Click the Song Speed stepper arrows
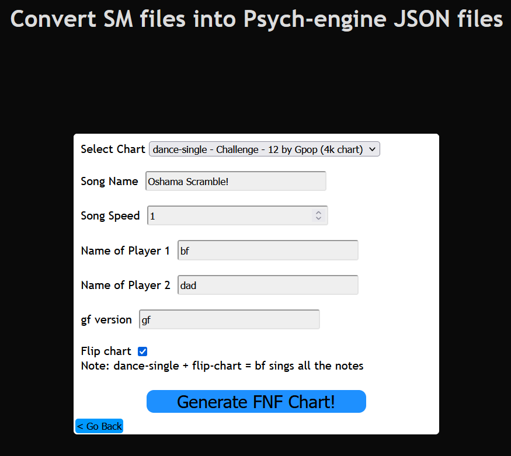 318,215
